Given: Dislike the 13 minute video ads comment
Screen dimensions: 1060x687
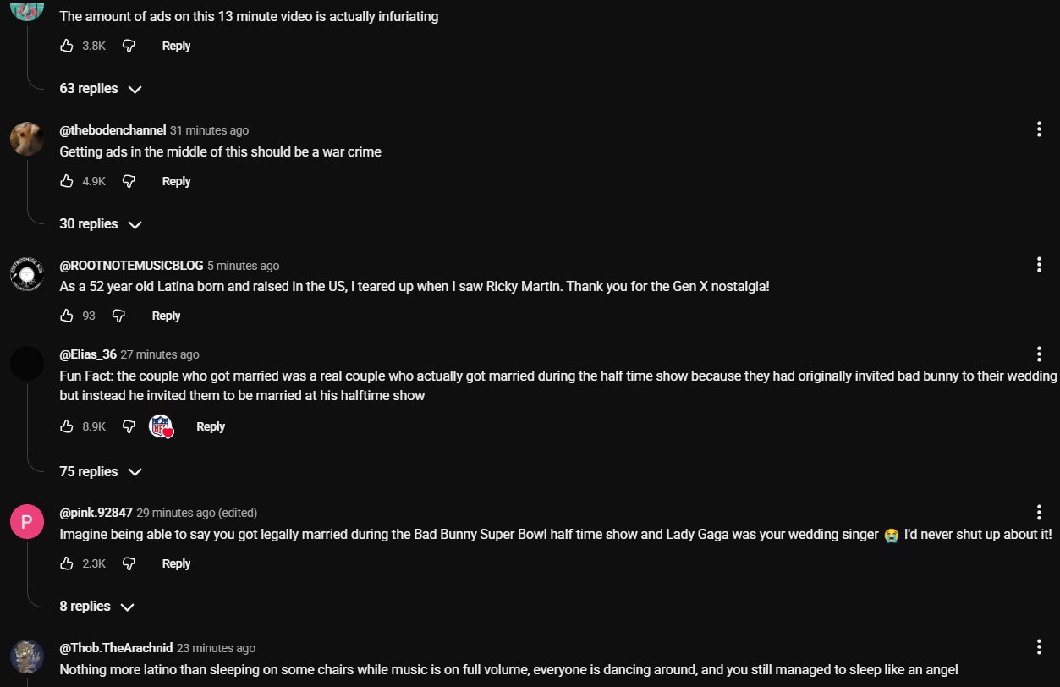Looking at the screenshot, I should click(x=129, y=46).
